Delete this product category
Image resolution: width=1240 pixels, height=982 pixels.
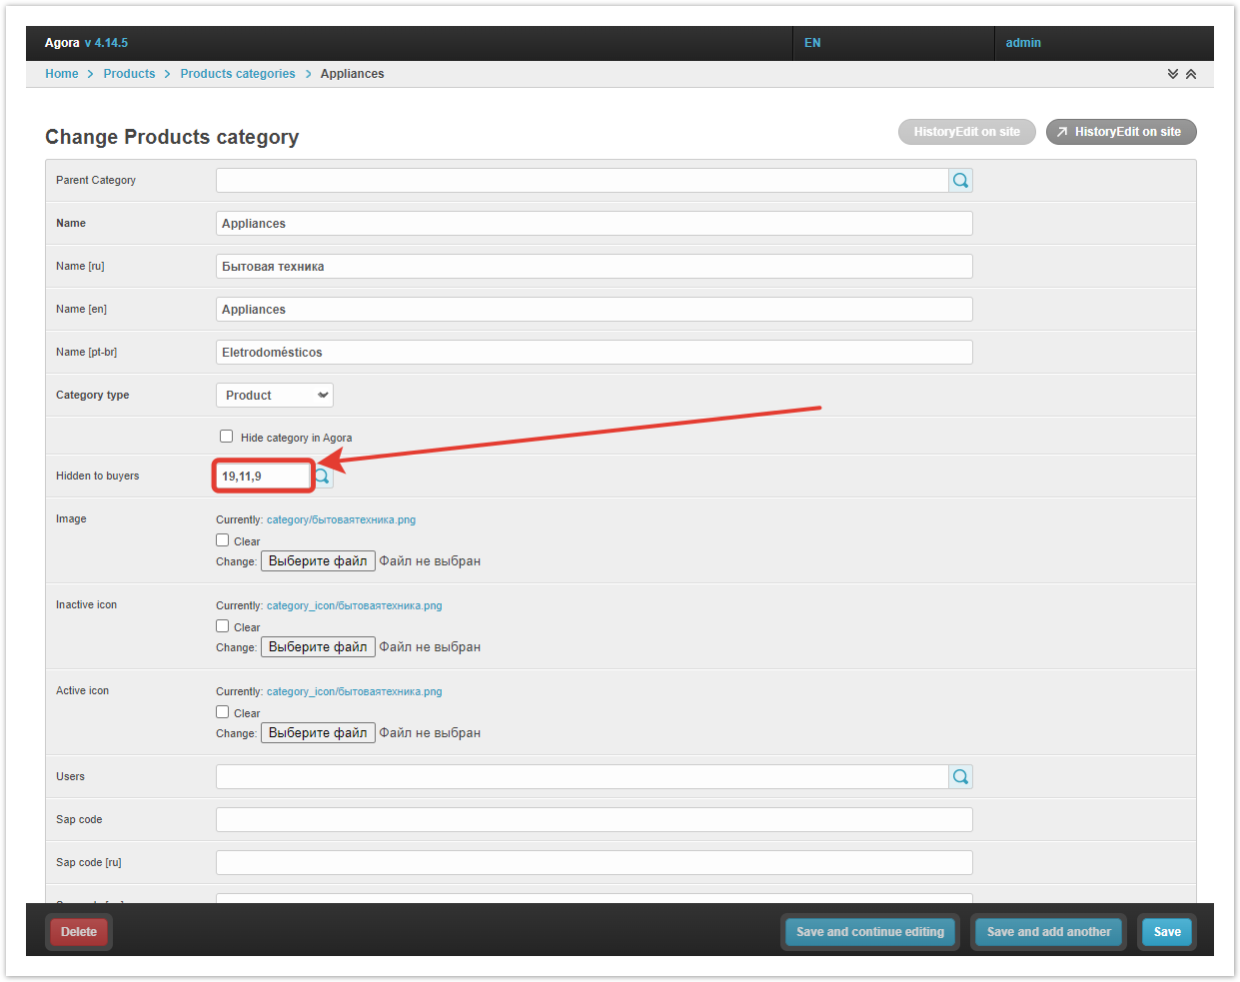point(79,932)
